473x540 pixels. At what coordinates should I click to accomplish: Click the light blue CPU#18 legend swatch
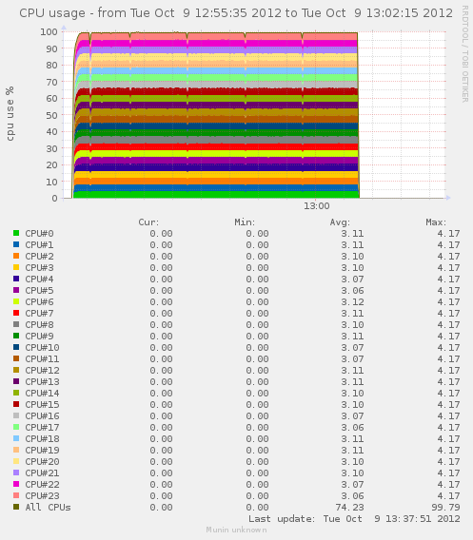[x=16, y=438]
